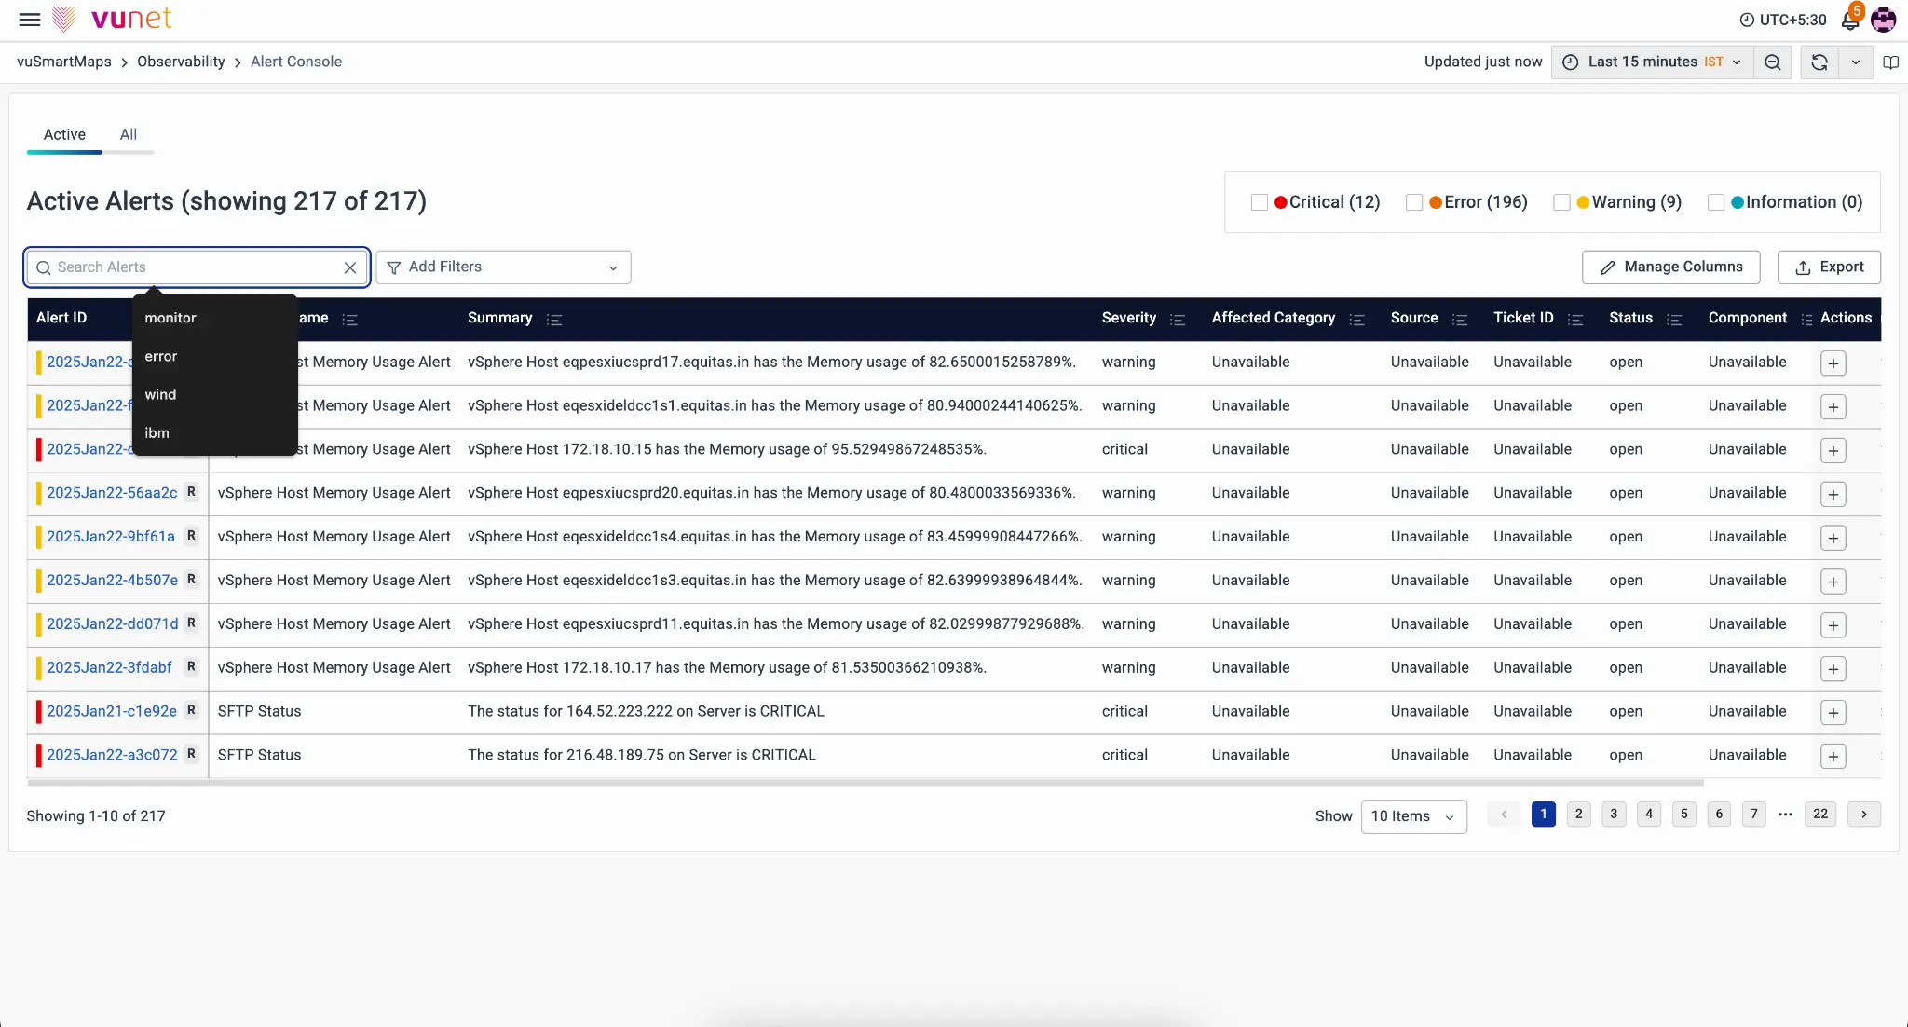Clear the Search Alerts field
This screenshot has height=1027, width=1908.
point(349,268)
